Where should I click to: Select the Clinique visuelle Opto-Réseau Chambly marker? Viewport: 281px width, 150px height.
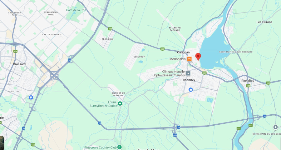[x=188, y=73]
